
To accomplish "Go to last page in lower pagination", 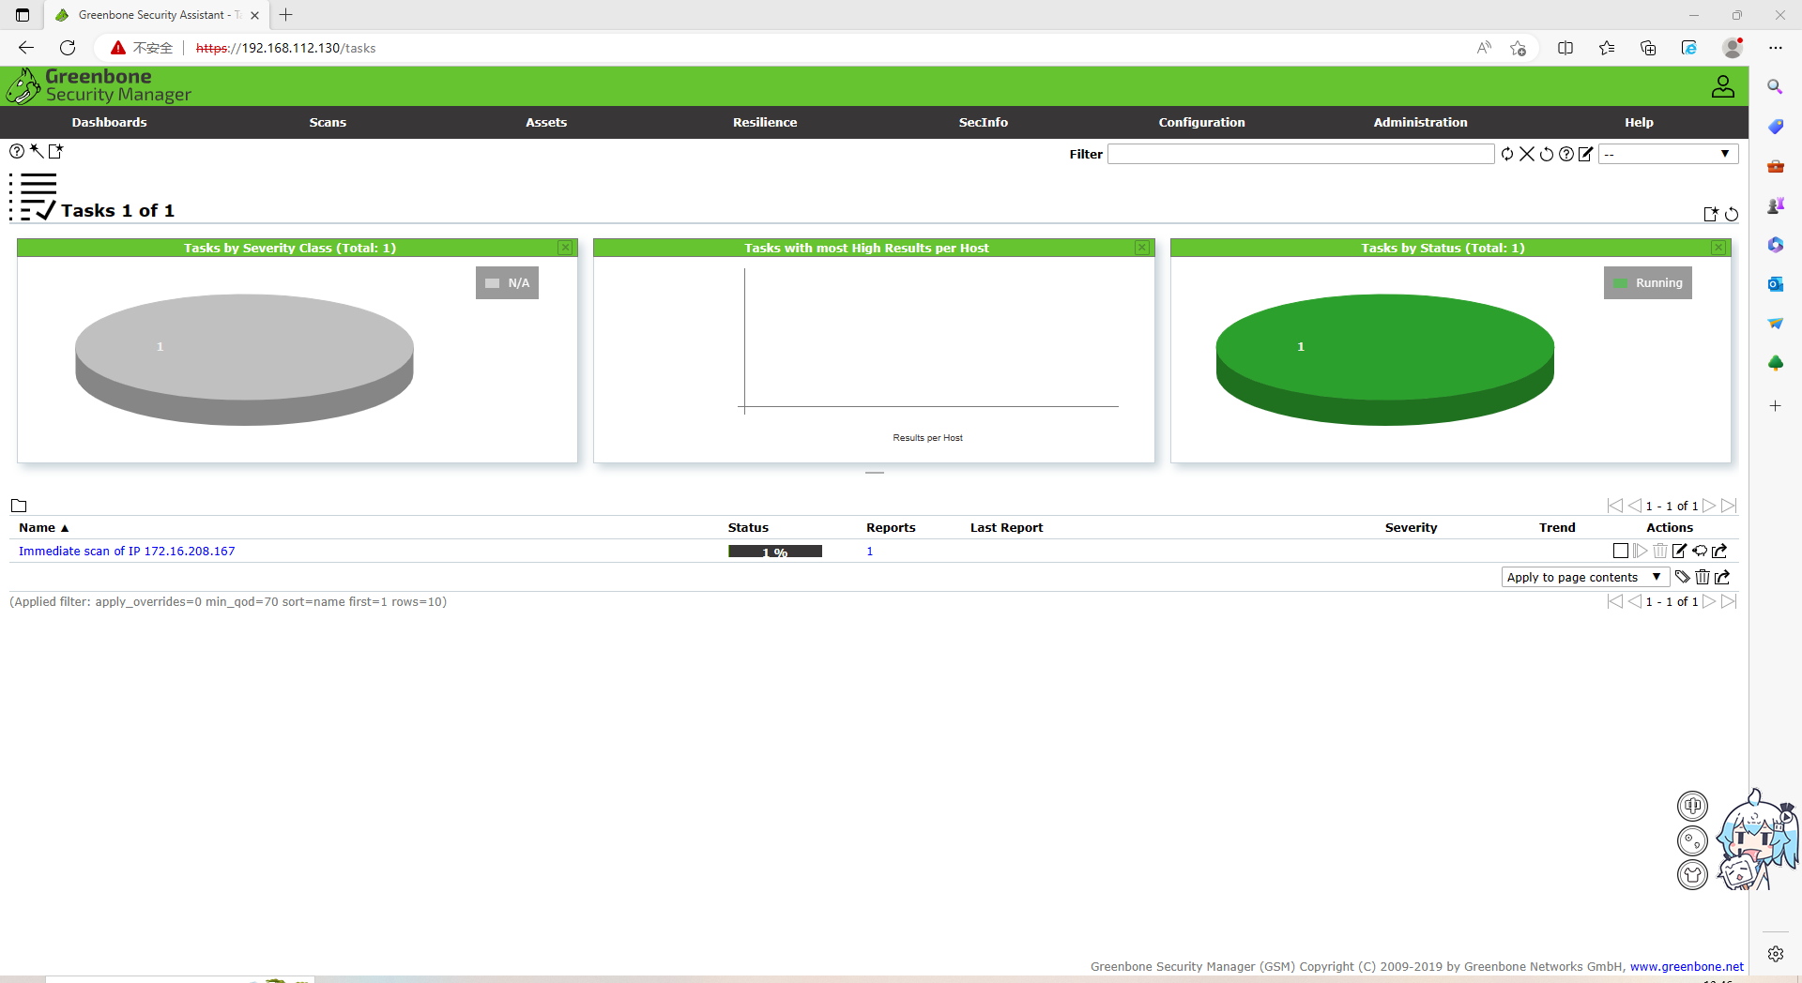I will point(1730,601).
